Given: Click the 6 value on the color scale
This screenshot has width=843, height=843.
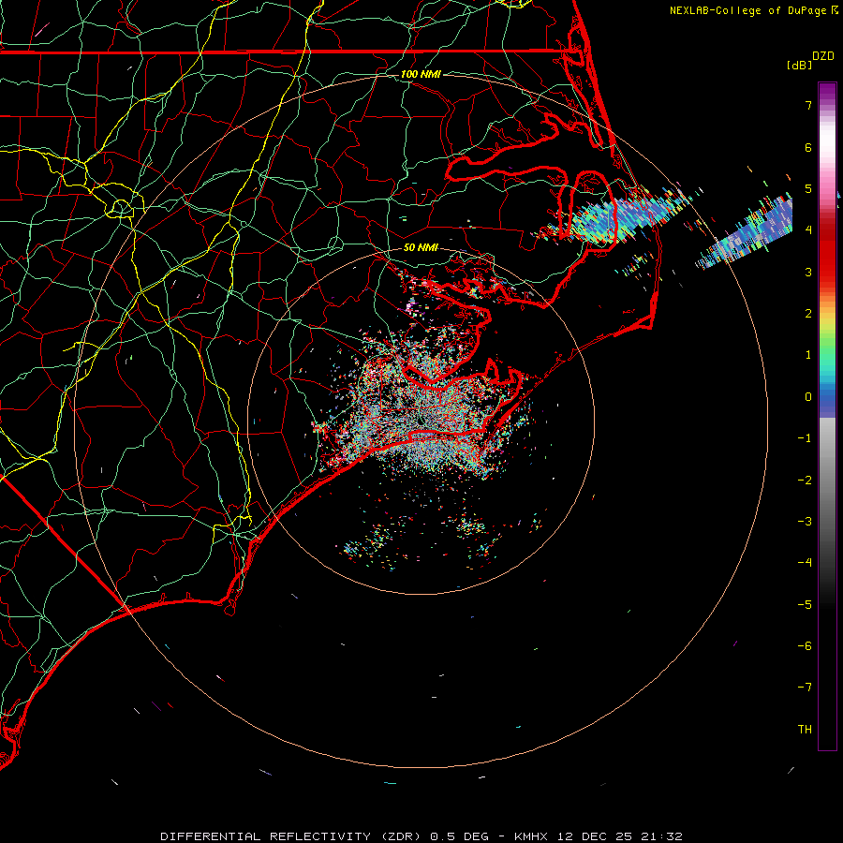Looking at the screenshot, I should pos(808,147).
